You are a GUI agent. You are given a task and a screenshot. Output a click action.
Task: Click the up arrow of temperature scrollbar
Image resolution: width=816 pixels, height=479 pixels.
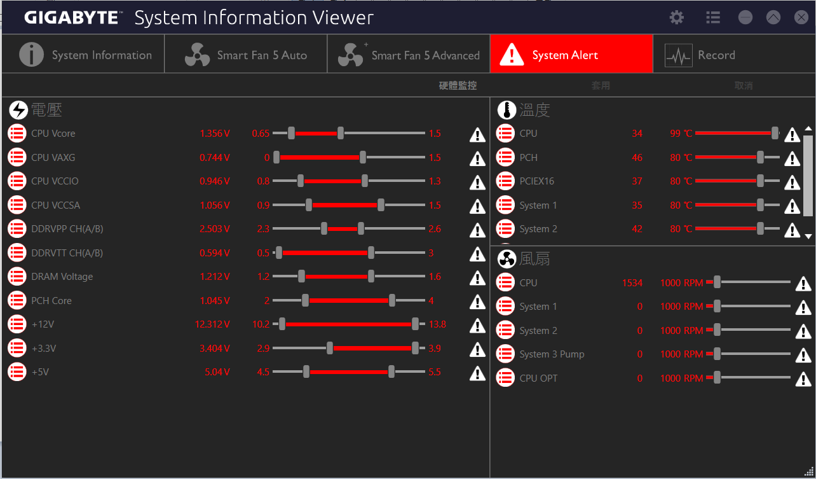[x=808, y=128]
